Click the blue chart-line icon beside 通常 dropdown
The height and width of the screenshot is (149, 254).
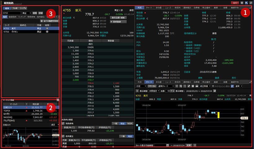(x=232, y=86)
